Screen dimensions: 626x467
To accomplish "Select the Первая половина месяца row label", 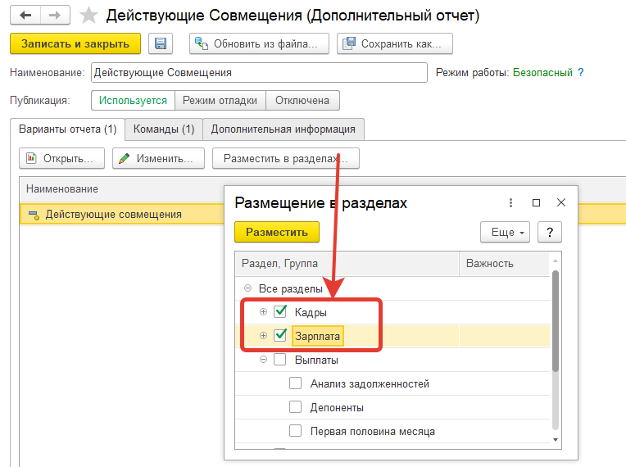I will [373, 432].
